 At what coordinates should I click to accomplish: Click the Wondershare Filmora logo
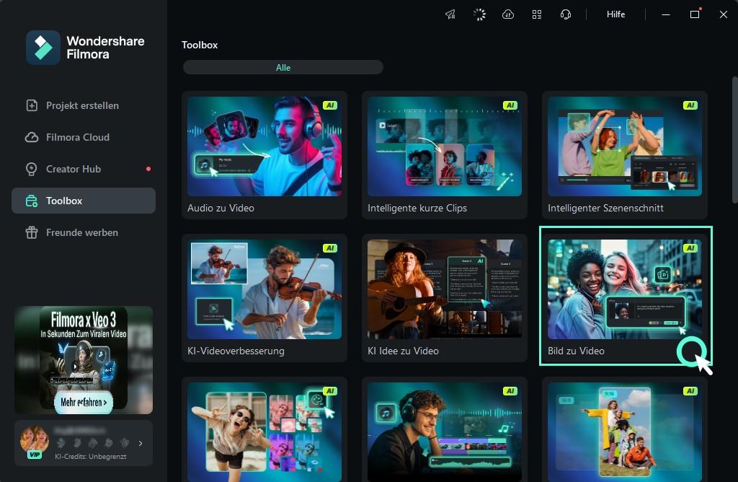point(85,48)
